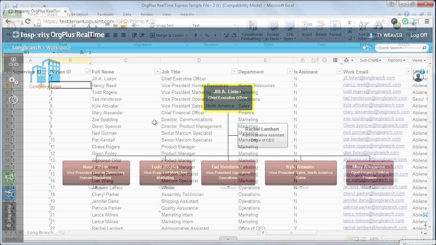
Task: Click the export icon beside Quick Search
Action: tap(366, 48)
